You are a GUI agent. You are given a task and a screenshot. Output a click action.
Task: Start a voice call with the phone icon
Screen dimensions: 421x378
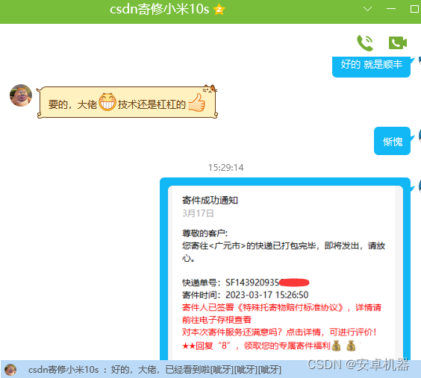point(365,43)
